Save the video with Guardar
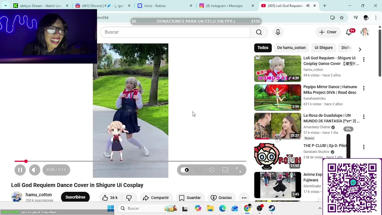Viewport: 382px width, 215px height. (190, 198)
